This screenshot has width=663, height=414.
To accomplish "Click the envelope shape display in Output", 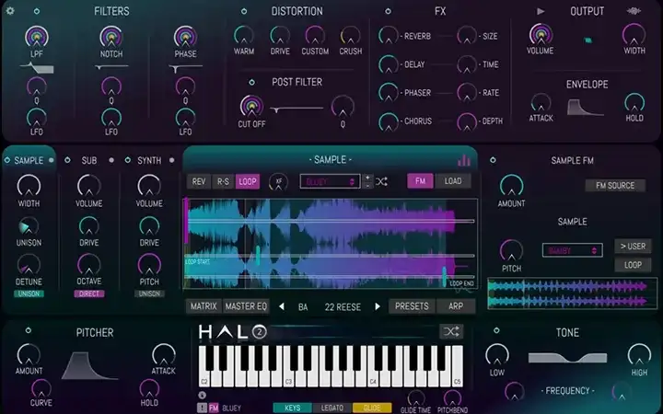I will [x=586, y=108].
